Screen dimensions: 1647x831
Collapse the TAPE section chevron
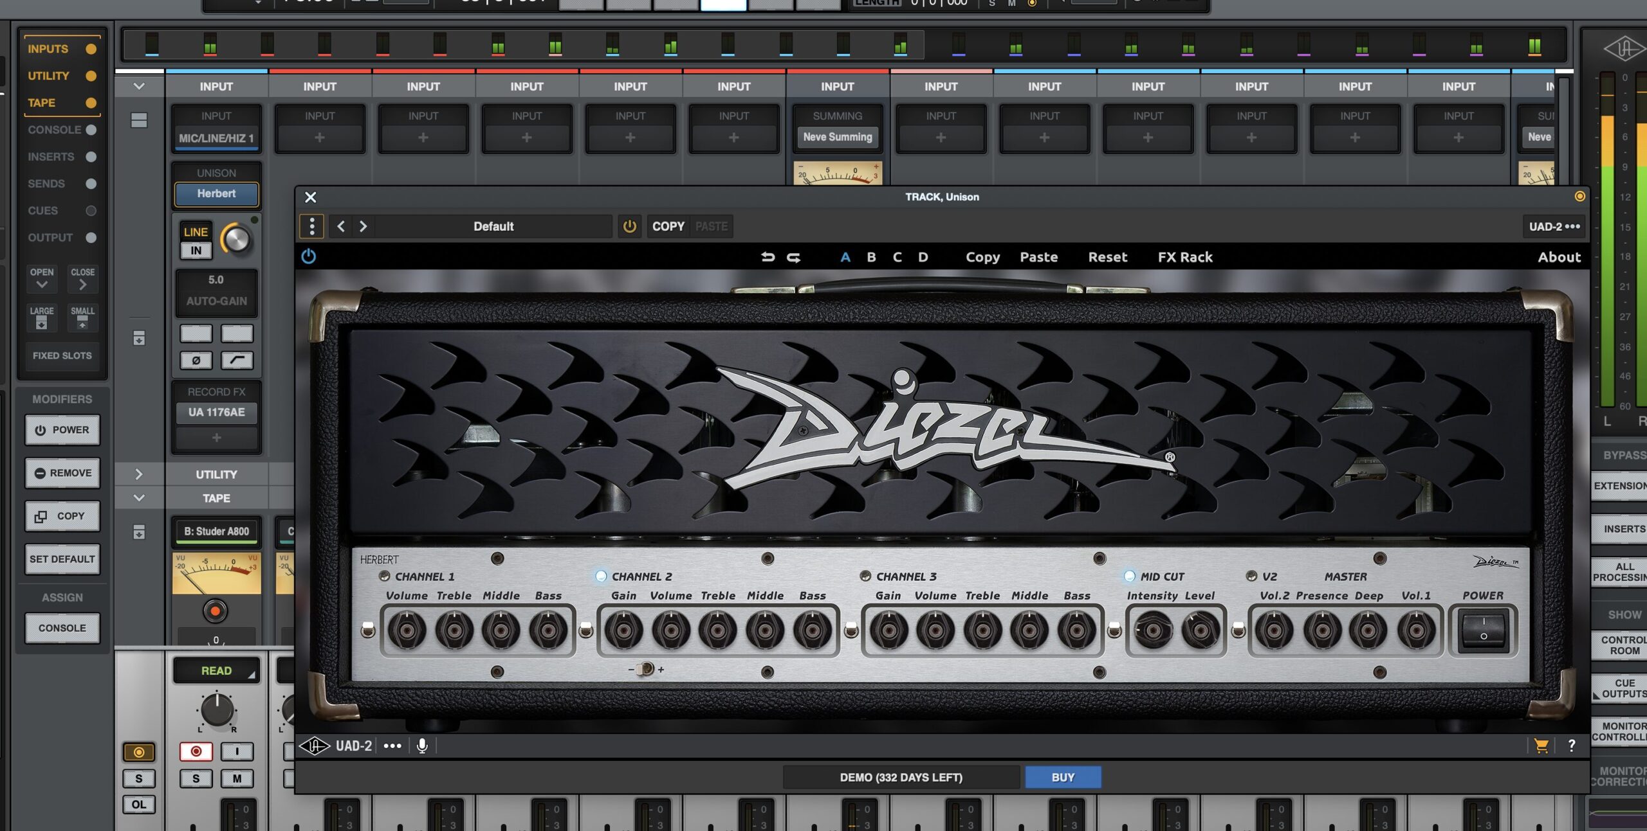(139, 498)
